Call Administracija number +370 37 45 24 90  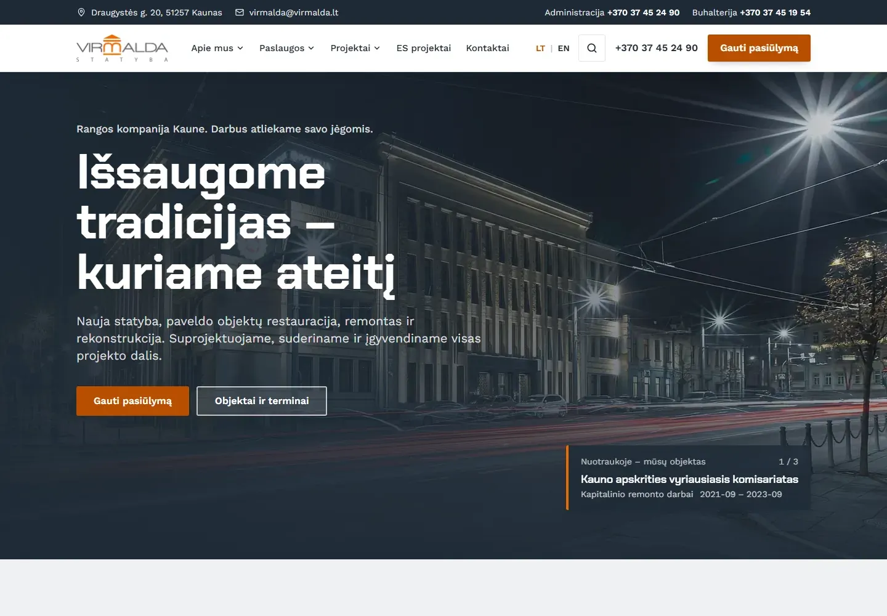click(x=643, y=12)
